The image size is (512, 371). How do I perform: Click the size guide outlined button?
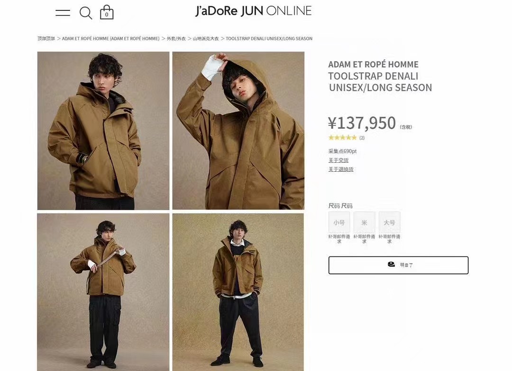tap(398, 265)
